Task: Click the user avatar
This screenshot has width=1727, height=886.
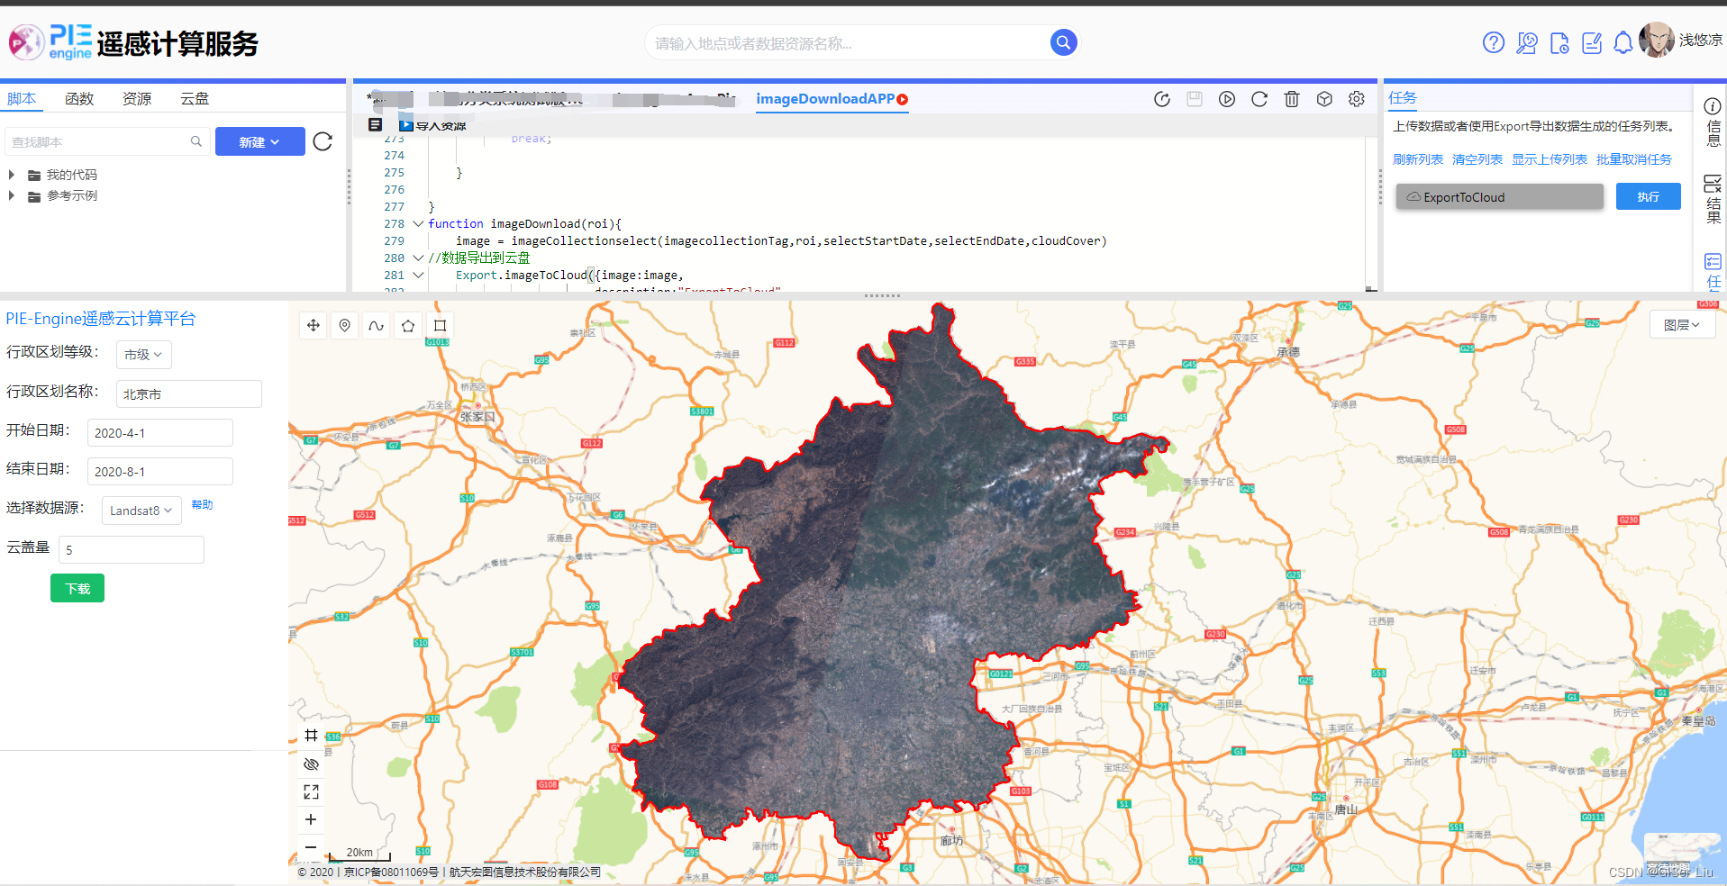Action: click(1656, 41)
